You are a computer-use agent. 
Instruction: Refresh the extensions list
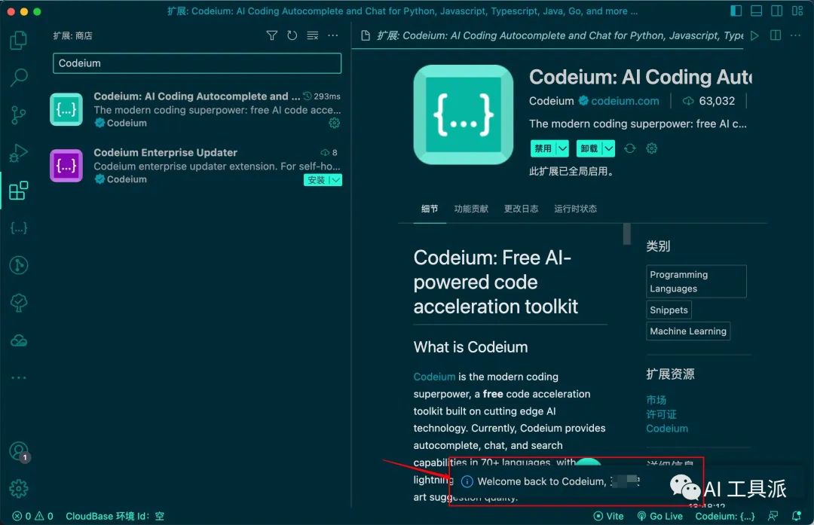tap(292, 35)
